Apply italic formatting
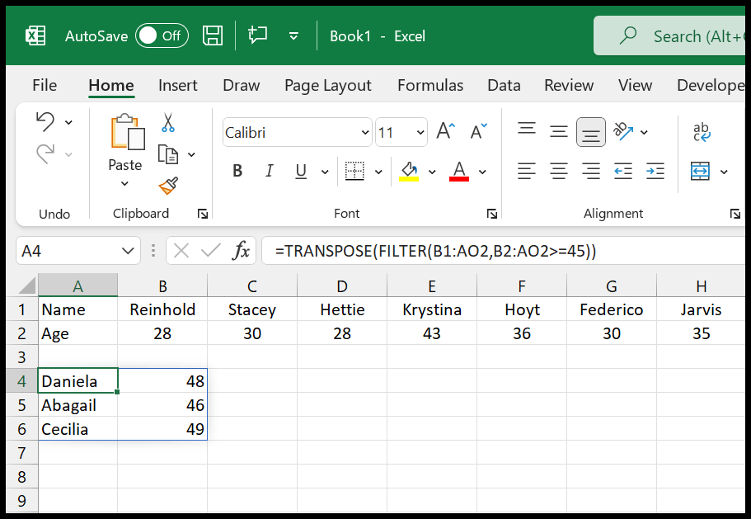The width and height of the screenshot is (751, 519). pos(269,171)
